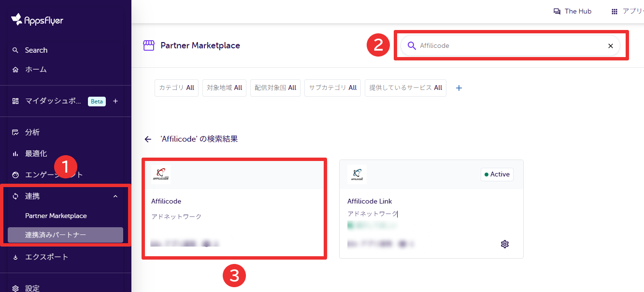Go back from search results arrow
Image resolution: width=644 pixels, height=292 pixels.
pos(148,139)
